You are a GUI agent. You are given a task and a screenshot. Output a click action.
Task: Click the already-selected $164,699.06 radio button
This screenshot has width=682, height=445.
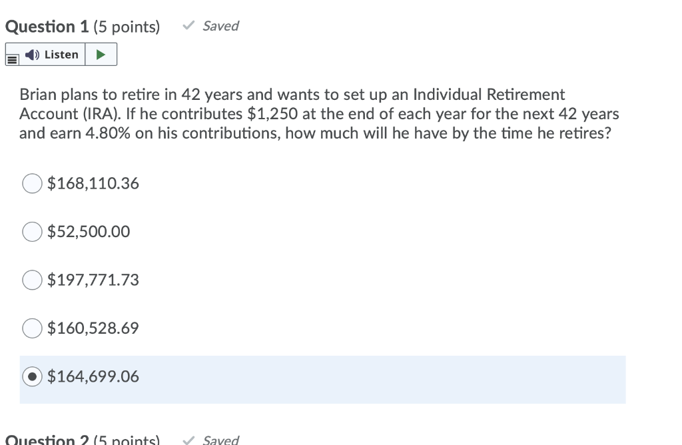[x=32, y=376]
